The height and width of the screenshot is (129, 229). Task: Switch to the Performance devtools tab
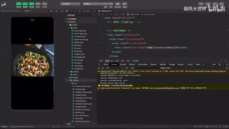tap(143, 64)
